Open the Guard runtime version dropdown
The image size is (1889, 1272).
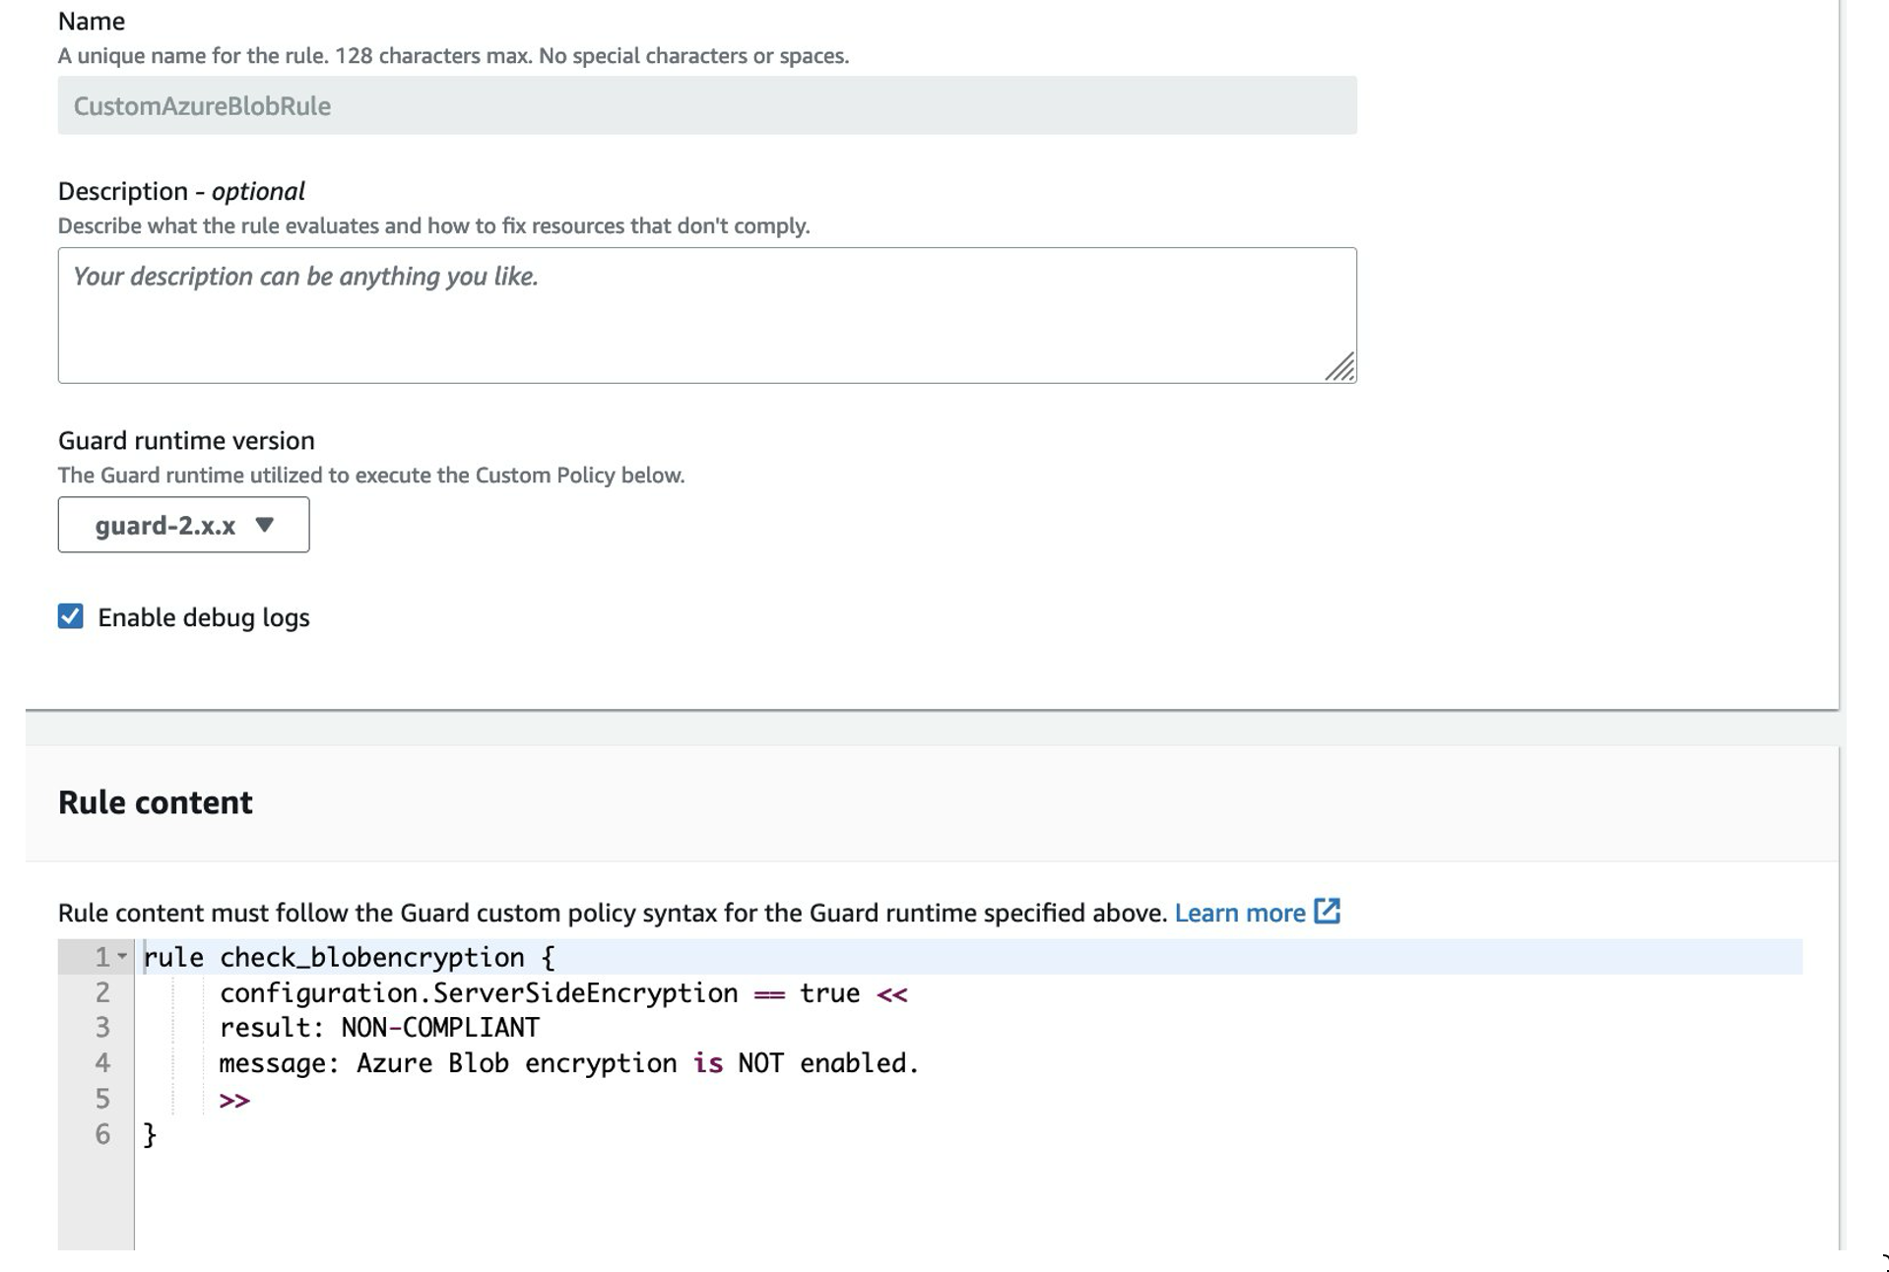(x=183, y=525)
